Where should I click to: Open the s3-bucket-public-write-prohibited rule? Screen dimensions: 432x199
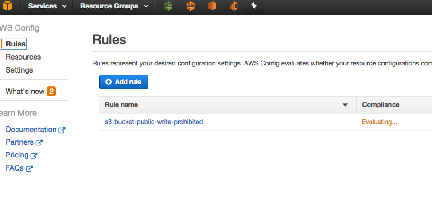pyautogui.click(x=154, y=122)
